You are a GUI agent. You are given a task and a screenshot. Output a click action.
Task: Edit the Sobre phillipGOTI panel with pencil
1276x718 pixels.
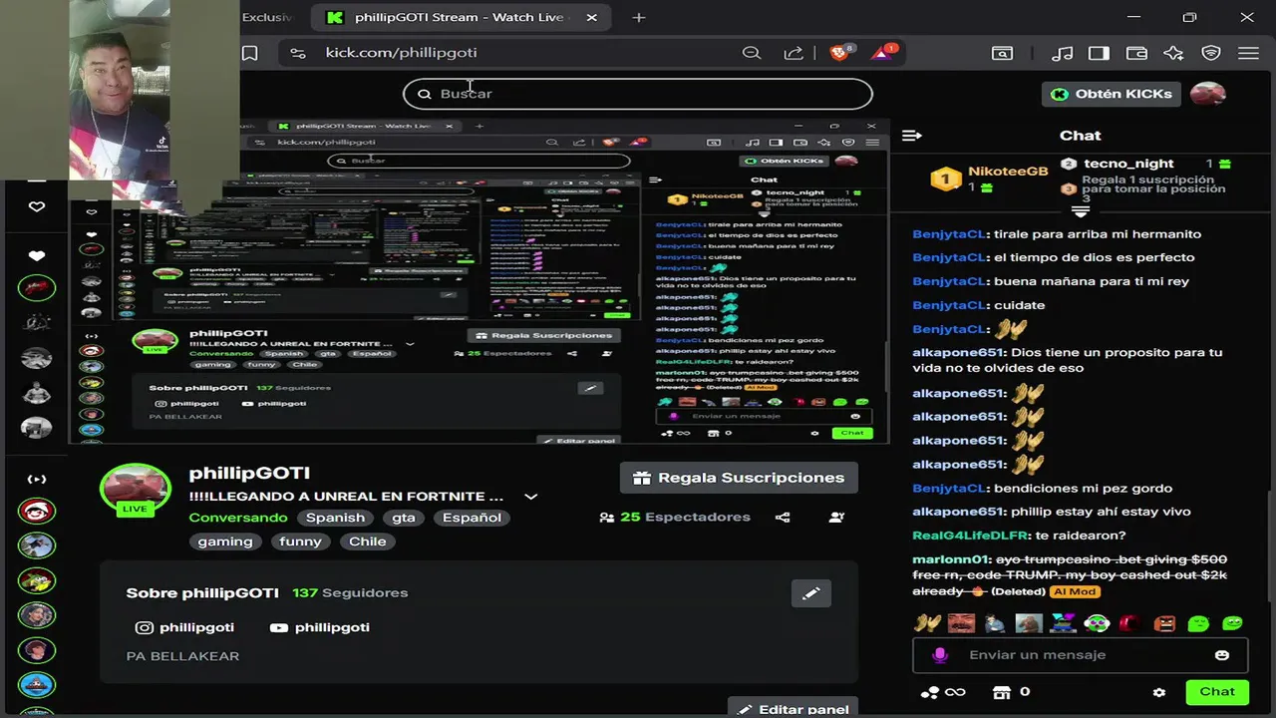pos(811,593)
